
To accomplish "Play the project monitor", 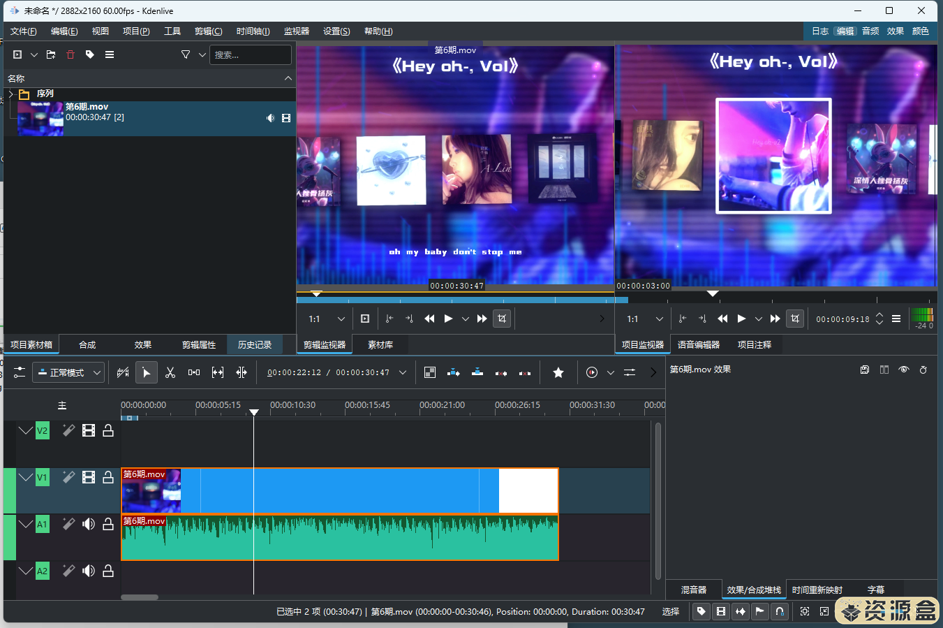I will pos(741,319).
